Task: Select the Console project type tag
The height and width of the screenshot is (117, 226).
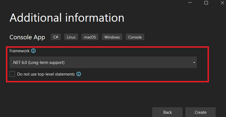Action: coord(135,37)
